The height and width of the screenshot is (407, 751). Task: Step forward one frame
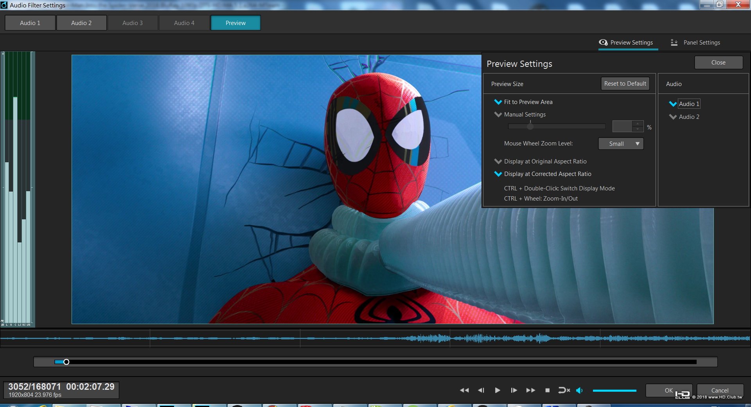pyautogui.click(x=514, y=390)
